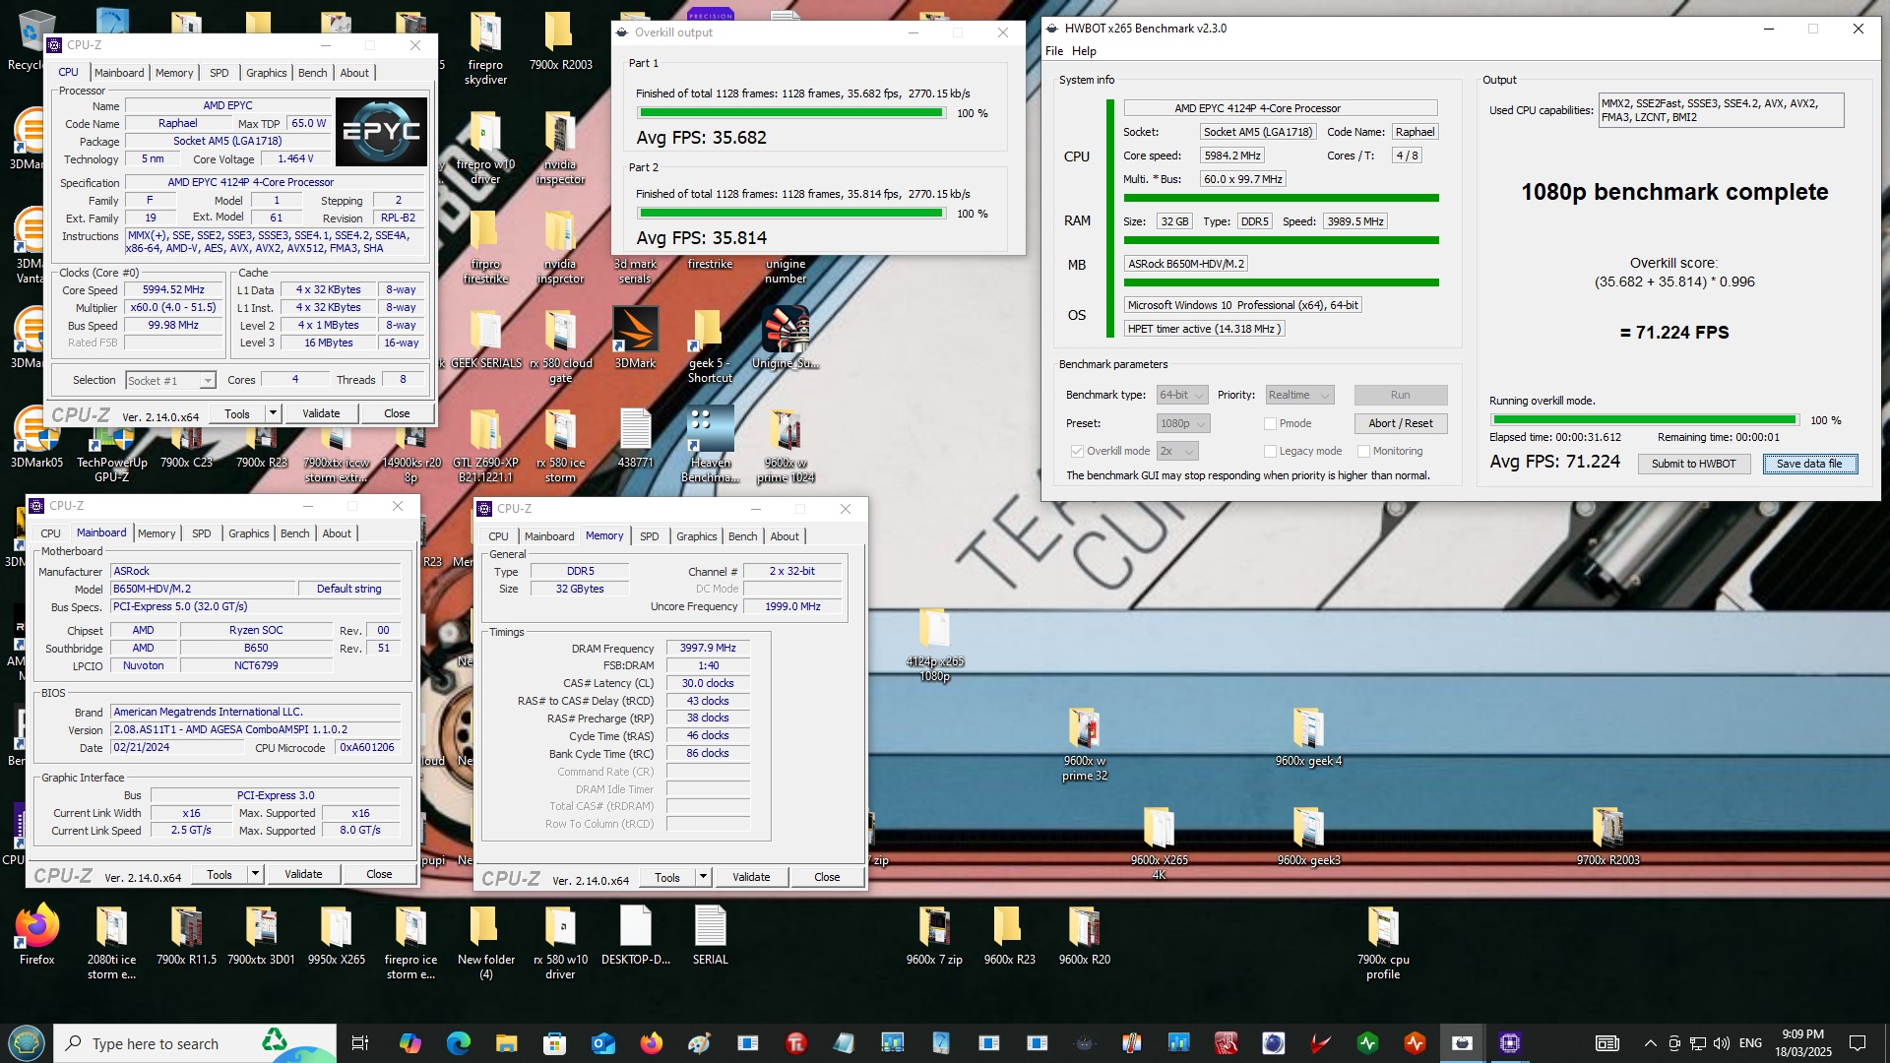Open the Heaven Benchmark desktop icon
Viewport: 1890px width, 1063px height.
click(x=710, y=444)
